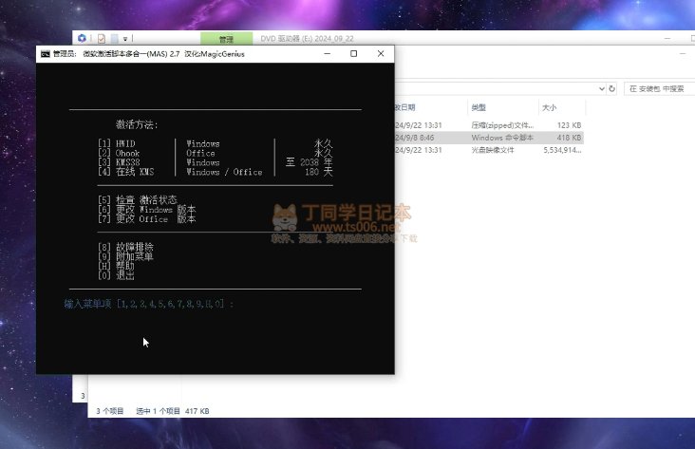Click the [0] 退出 line
The height and width of the screenshot is (449, 695).
click(116, 274)
